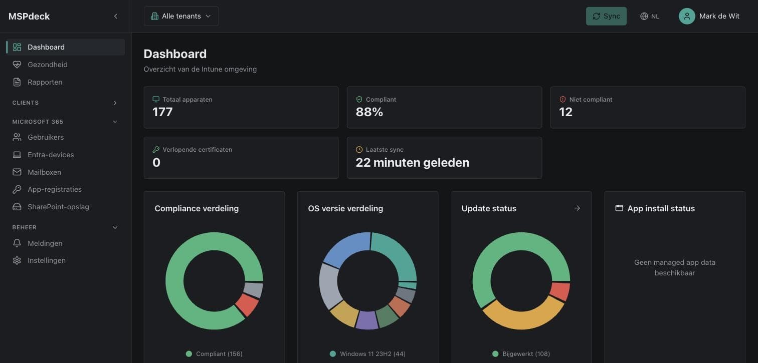Navigate to Gebruikers
This screenshot has height=363, width=758.
point(65,137)
